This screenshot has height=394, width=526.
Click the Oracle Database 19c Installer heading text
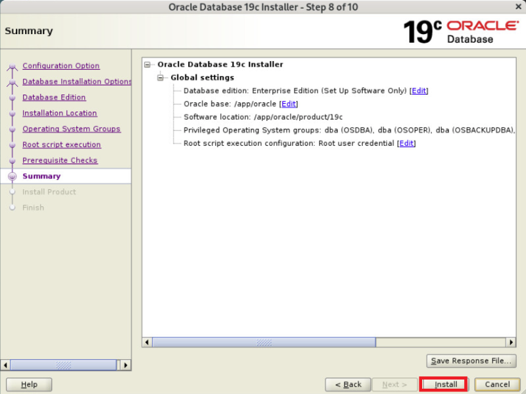click(x=220, y=64)
